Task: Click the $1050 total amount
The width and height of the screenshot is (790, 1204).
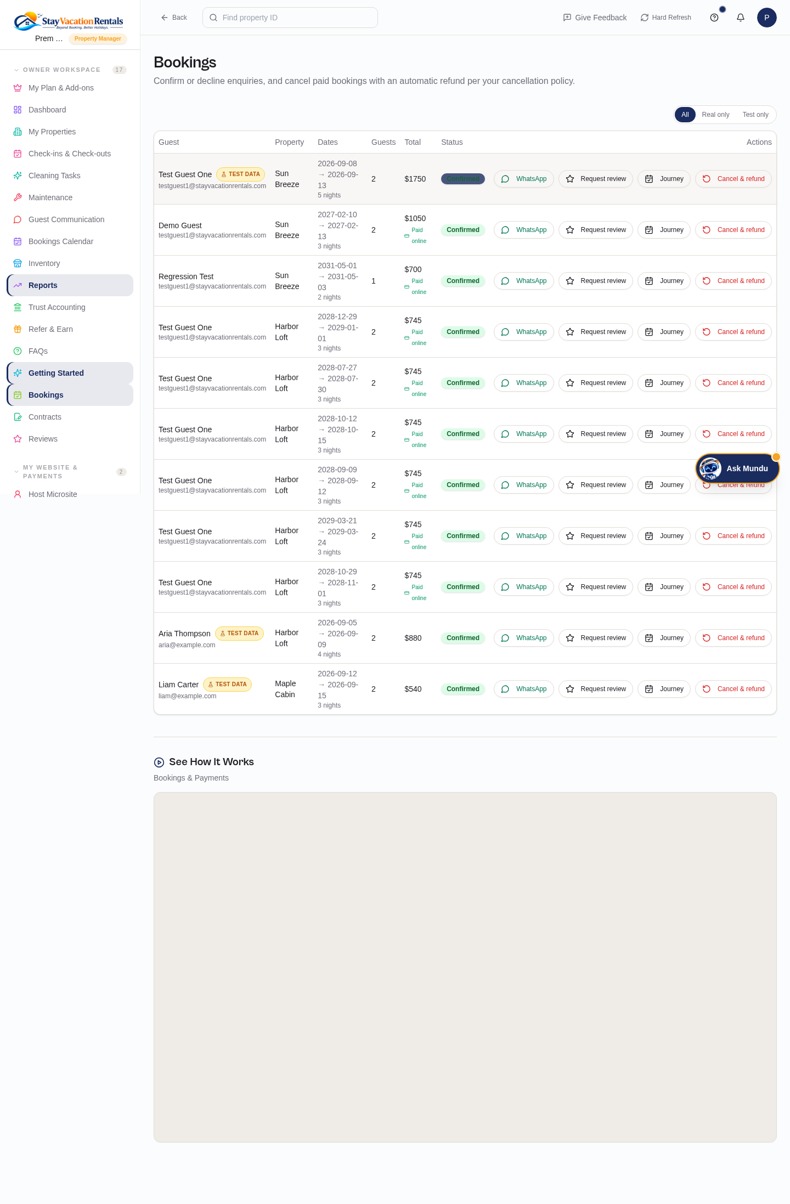Action: [x=415, y=218]
